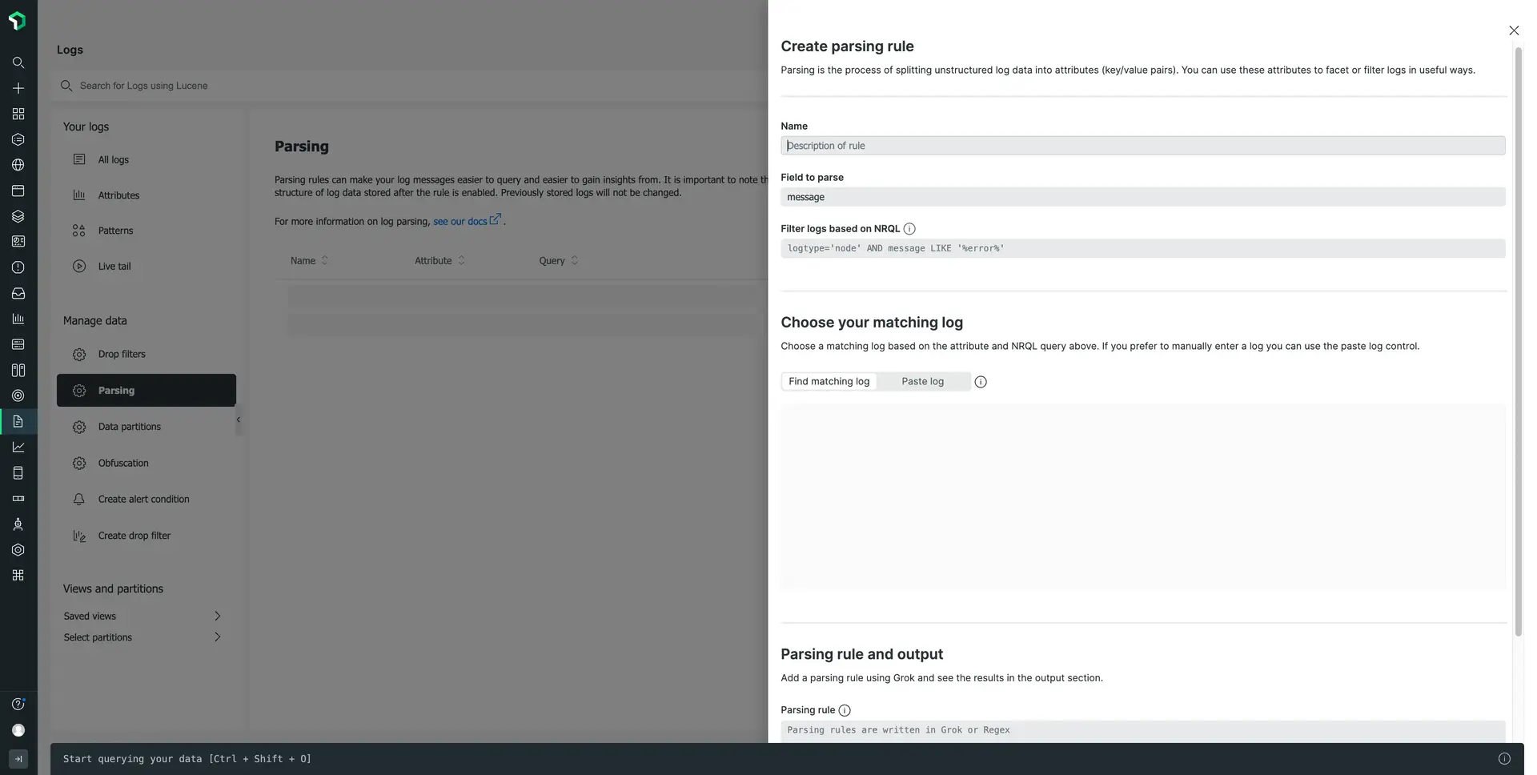The width and height of the screenshot is (1537, 775).
Task: Click the panel vertical scrollbar
Action: click(1518, 343)
